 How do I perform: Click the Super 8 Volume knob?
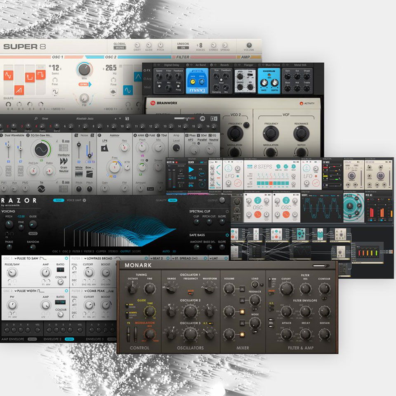click(249, 46)
